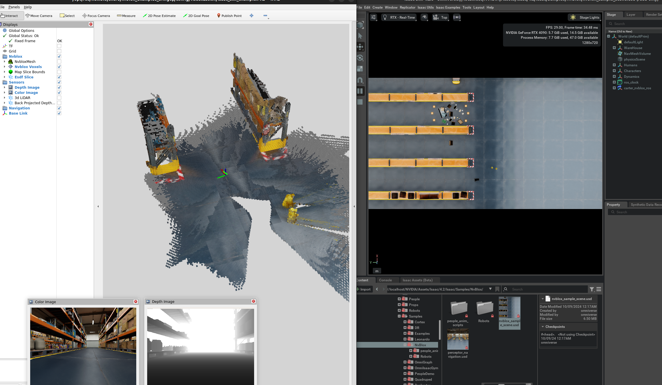The image size is (662, 385).
Task: Click the blue minus remove-tool icon
Action: [265, 16]
